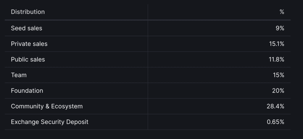Select the Team row label

19,75
